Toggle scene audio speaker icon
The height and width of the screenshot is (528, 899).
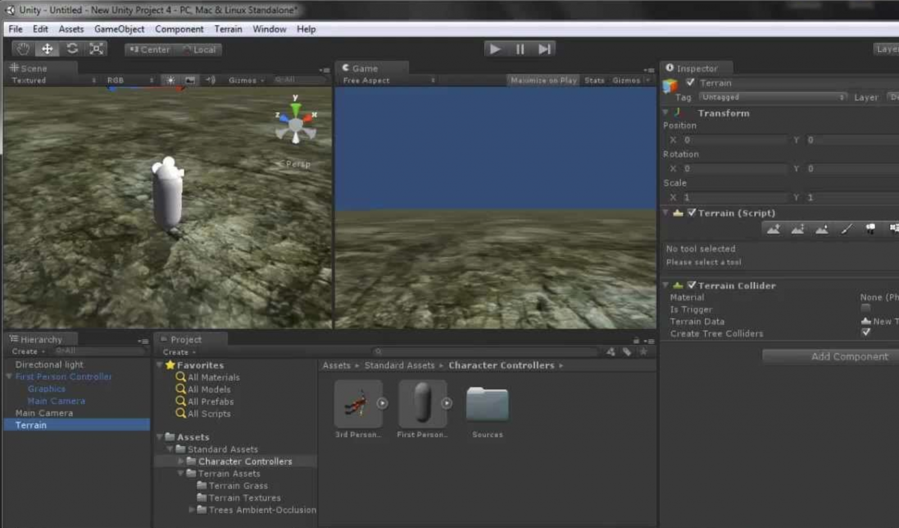[211, 80]
